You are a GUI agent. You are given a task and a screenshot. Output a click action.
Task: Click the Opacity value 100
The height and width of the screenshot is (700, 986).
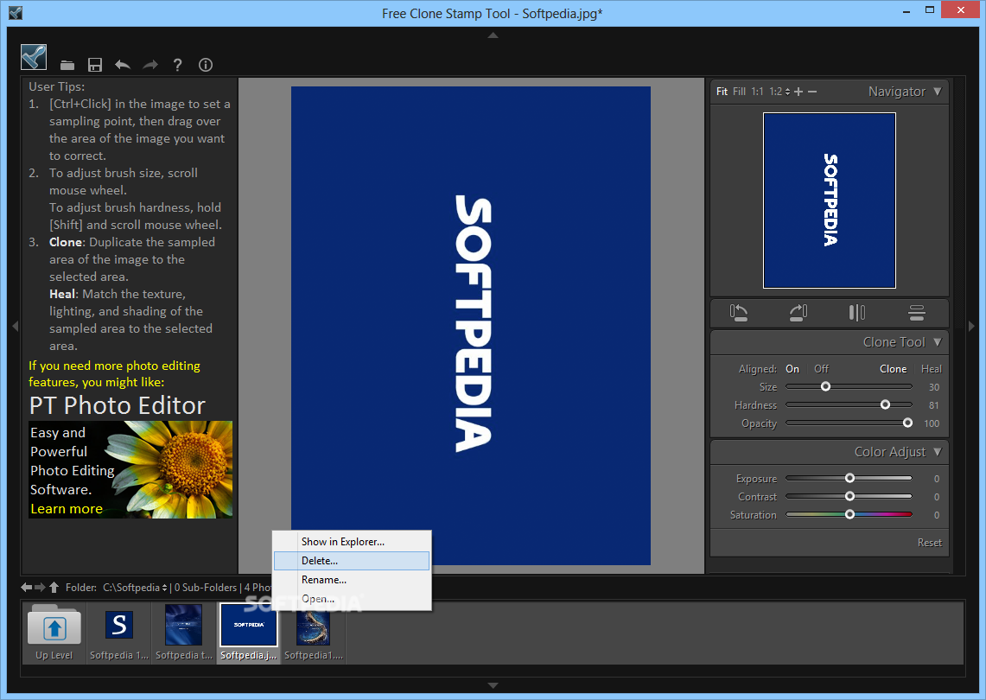tap(932, 424)
